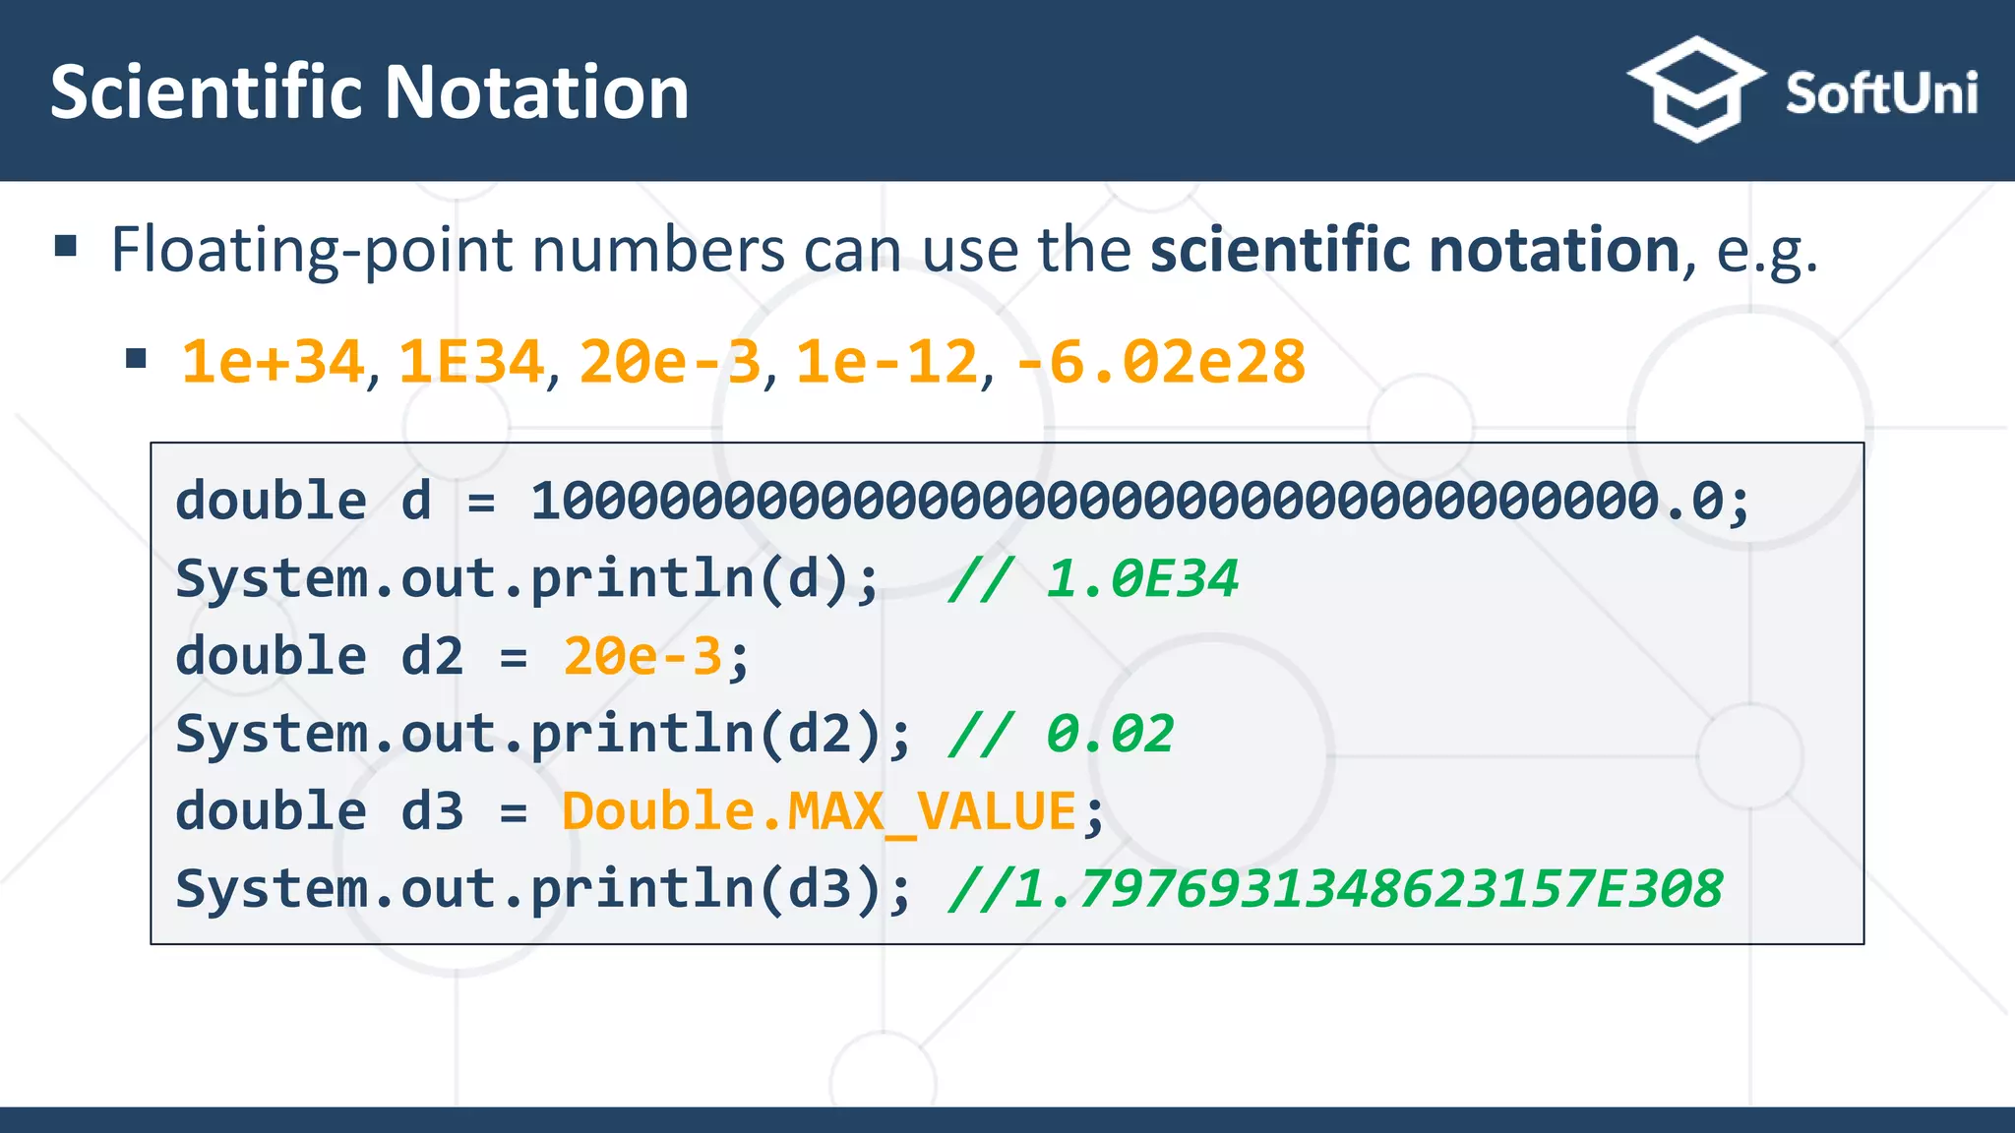Viewport: 2015px width, 1133px height.
Task: Click the 1e-12 example value
Action: (886, 361)
